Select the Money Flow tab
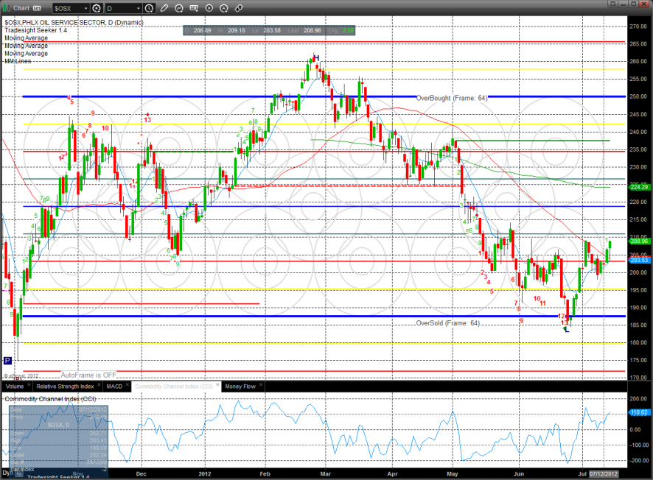The width and height of the screenshot is (653, 480). click(x=240, y=386)
